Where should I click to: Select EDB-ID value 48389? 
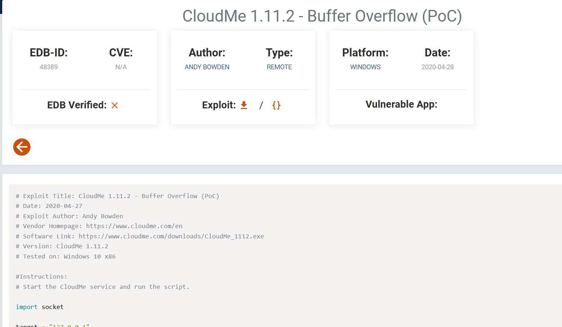point(49,67)
